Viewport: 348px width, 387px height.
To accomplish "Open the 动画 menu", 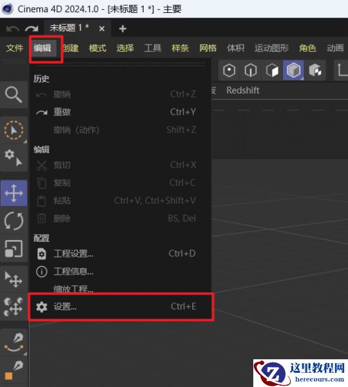I will tap(335, 48).
